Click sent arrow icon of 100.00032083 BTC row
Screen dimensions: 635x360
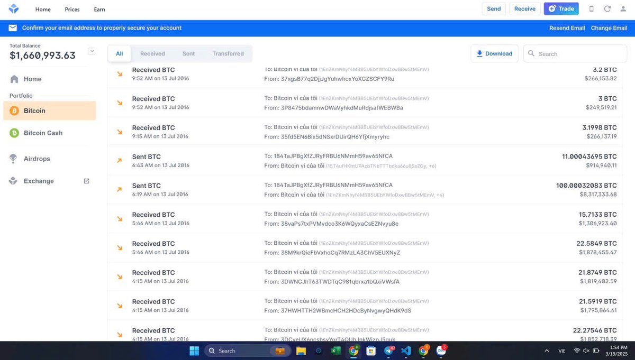pos(119,190)
